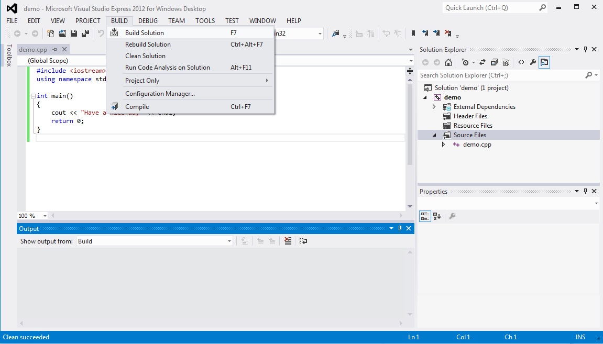Open the DEBUG menu
The image size is (603, 344).
(x=148, y=21)
